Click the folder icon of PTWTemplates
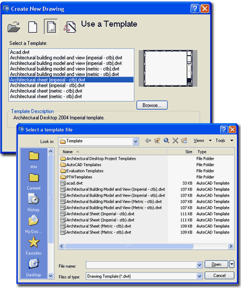Image resolution: width=241 pixels, height=288 pixels. point(63,177)
